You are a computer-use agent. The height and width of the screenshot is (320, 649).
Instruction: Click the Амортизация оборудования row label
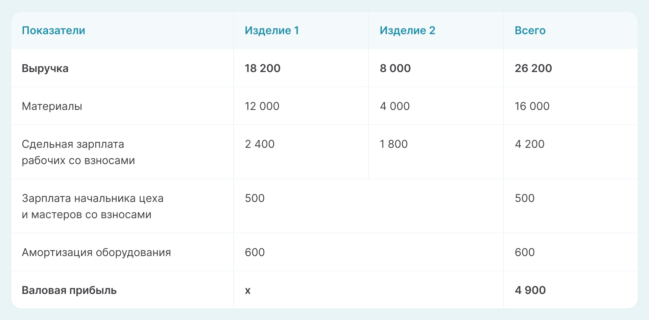pos(96,252)
